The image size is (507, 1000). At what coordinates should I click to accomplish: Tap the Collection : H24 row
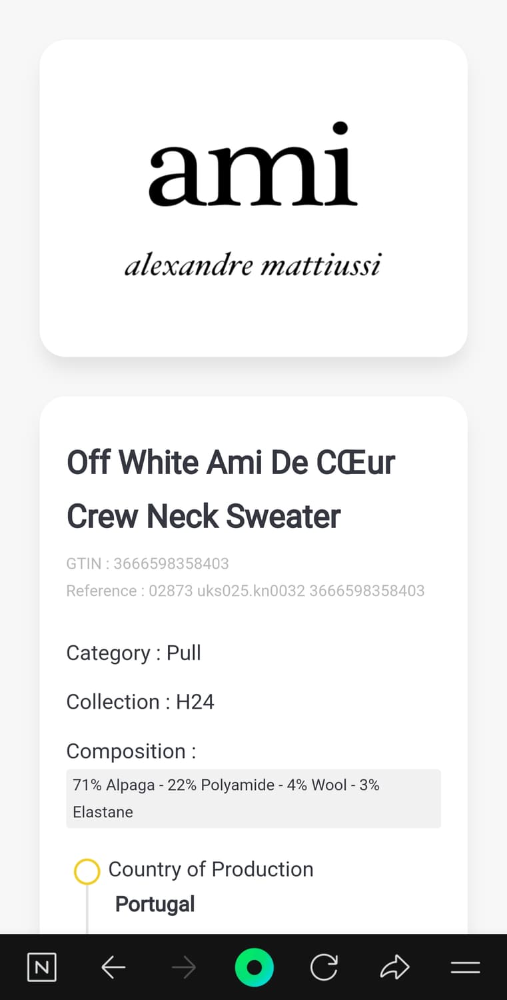point(140,701)
